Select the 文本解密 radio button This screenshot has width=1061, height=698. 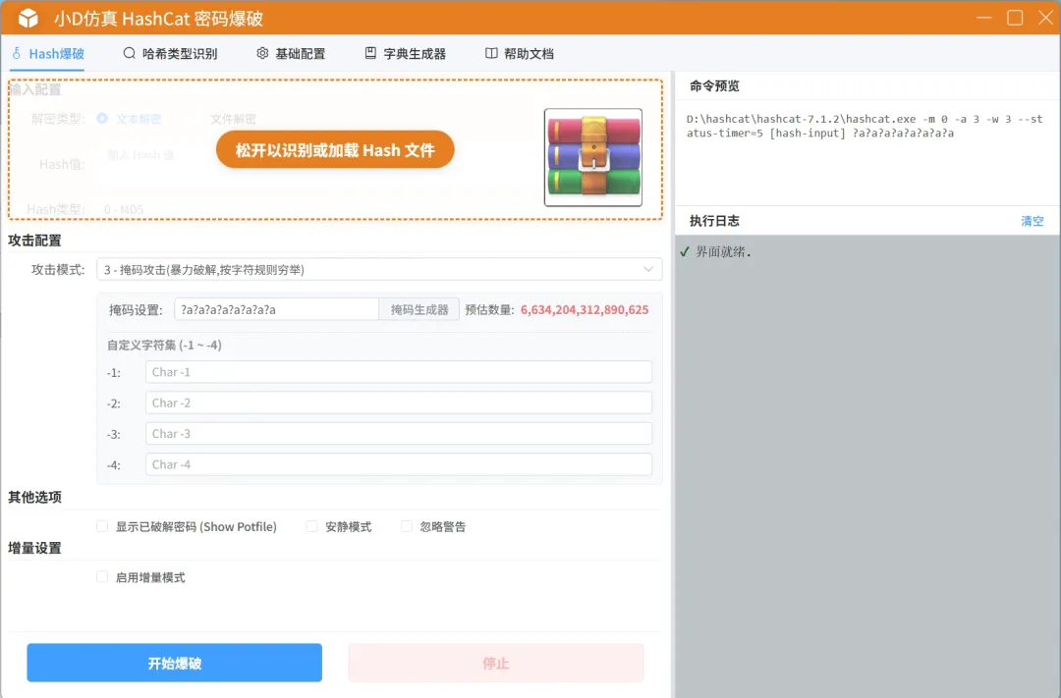tap(102, 119)
